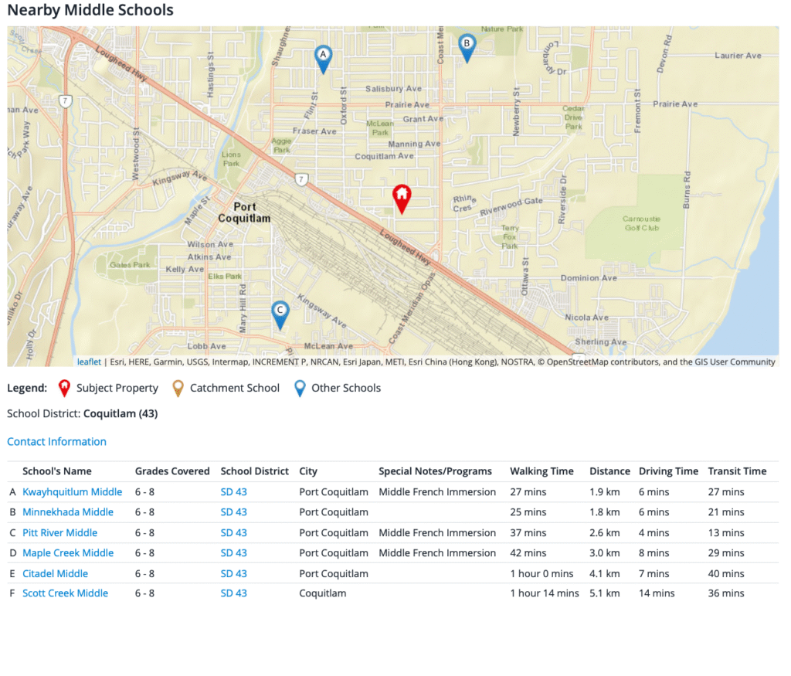Click the Distance column header
The image size is (791, 676).
pos(609,471)
